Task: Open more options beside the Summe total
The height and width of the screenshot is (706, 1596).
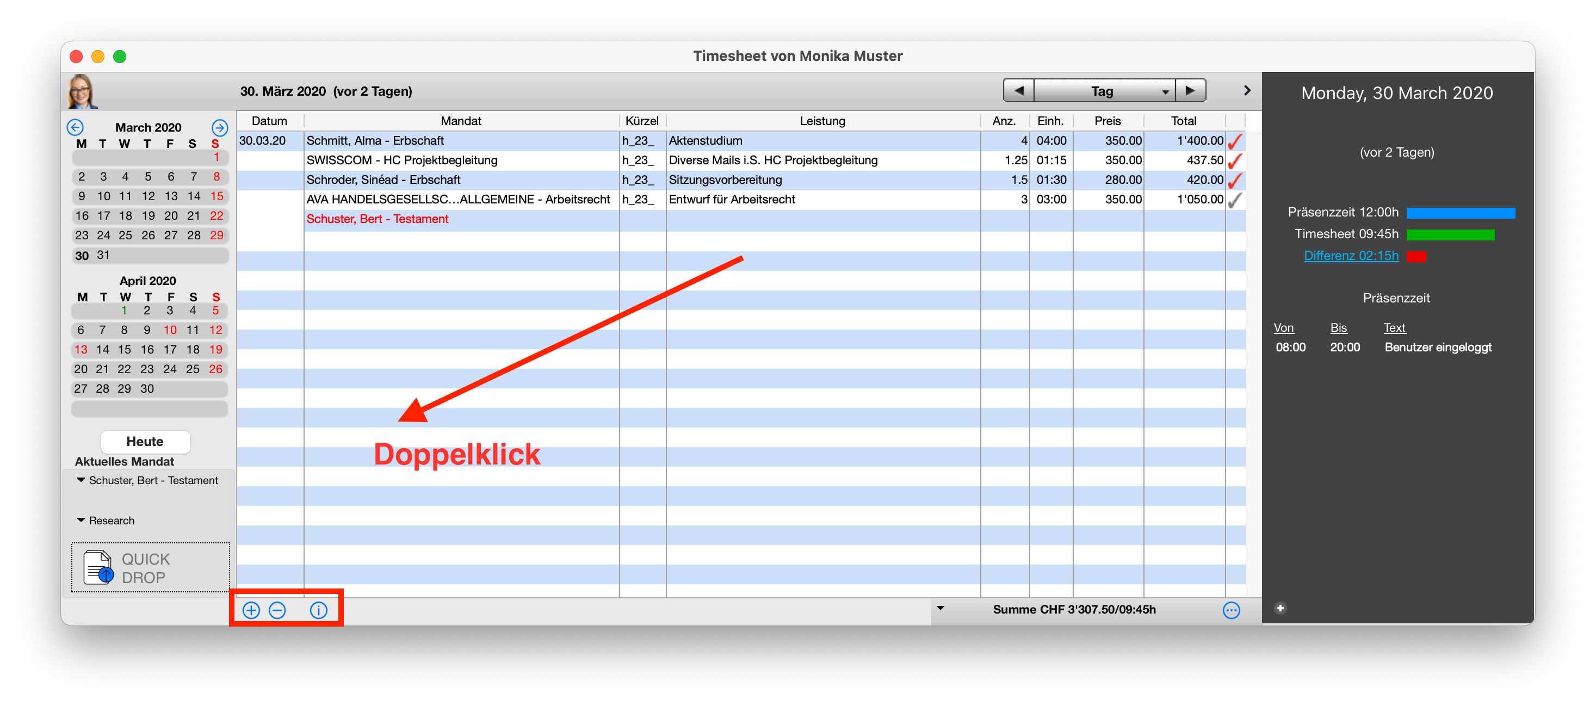Action: click(1231, 610)
